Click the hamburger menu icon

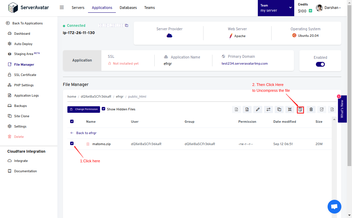pos(62,8)
